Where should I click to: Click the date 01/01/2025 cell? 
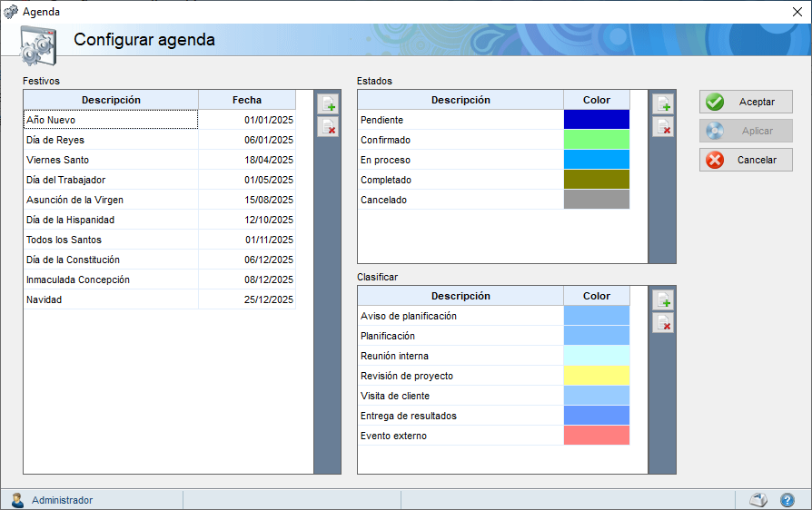pyautogui.click(x=247, y=120)
